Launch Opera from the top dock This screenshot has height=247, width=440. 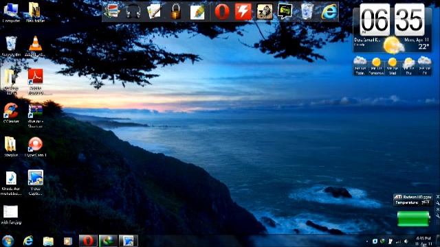221,12
